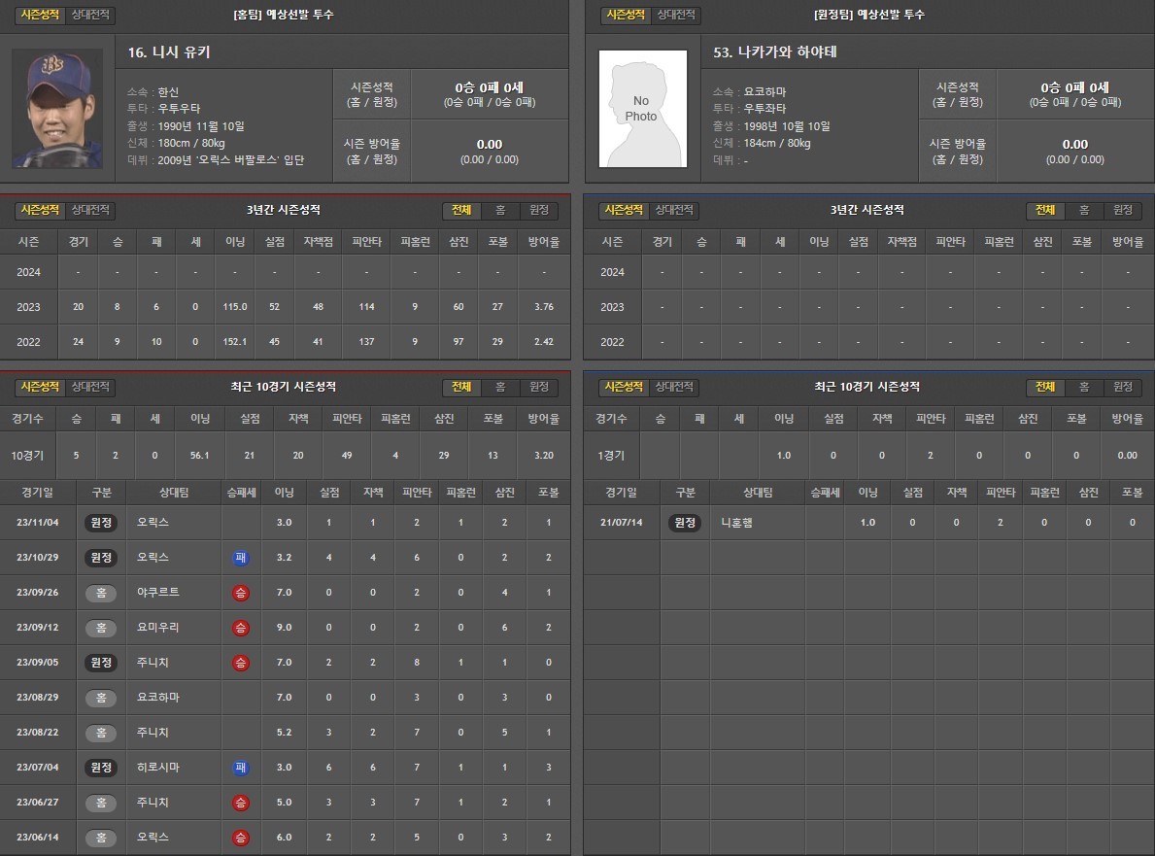Select 홈 filter in away 최근 10경기 panel
This screenshot has height=856, width=1155.
pos(1084,387)
